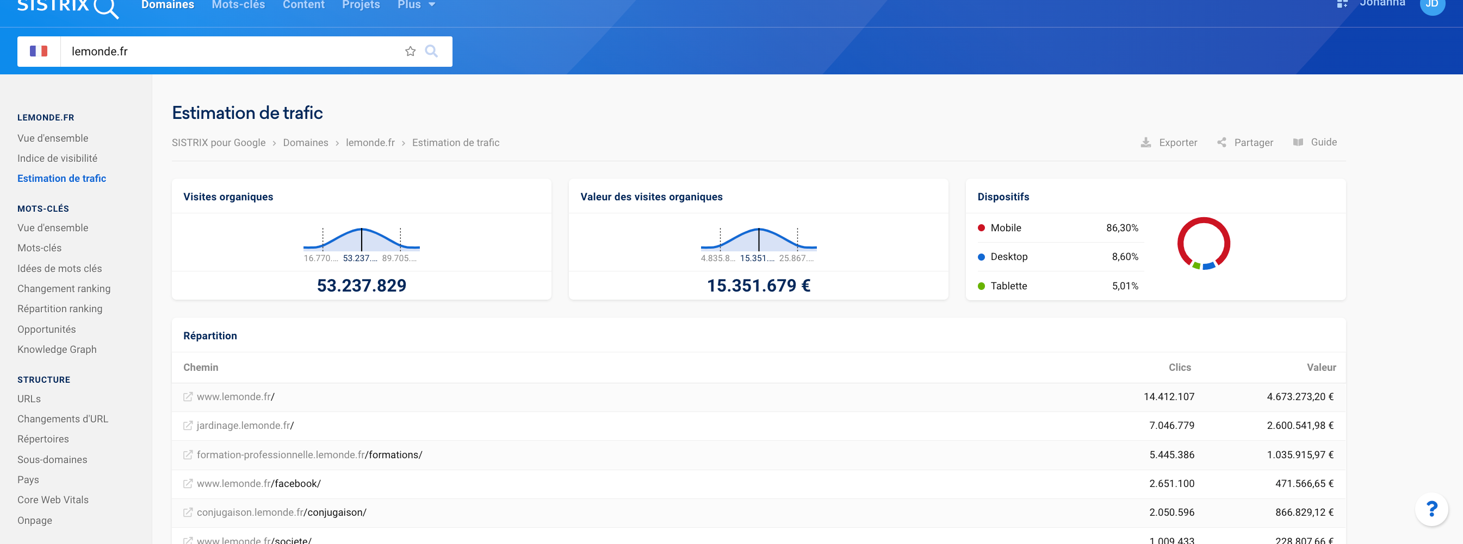Open Sous-domaines in sidebar
This screenshot has width=1463, height=544.
click(x=52, y=459)
